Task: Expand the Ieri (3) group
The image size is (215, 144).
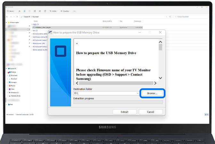Action: [32, 31]
